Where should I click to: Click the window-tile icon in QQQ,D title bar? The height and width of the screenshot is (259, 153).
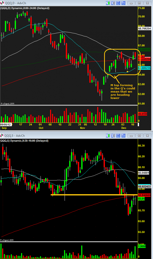click(118, 3)
